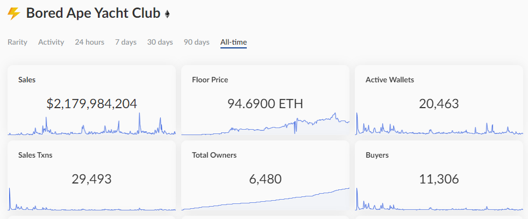Select the All-time tab
Image resolution: width=528 pixels, height=219 pixels.
[x=233, y=42]
